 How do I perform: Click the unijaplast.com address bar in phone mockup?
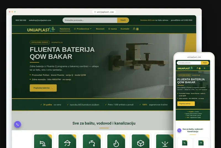(x=194, y=57)
